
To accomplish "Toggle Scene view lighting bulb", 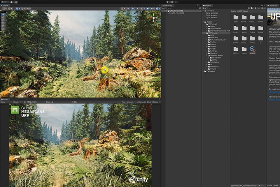I will pyautogui.click(x=133, y=9).
